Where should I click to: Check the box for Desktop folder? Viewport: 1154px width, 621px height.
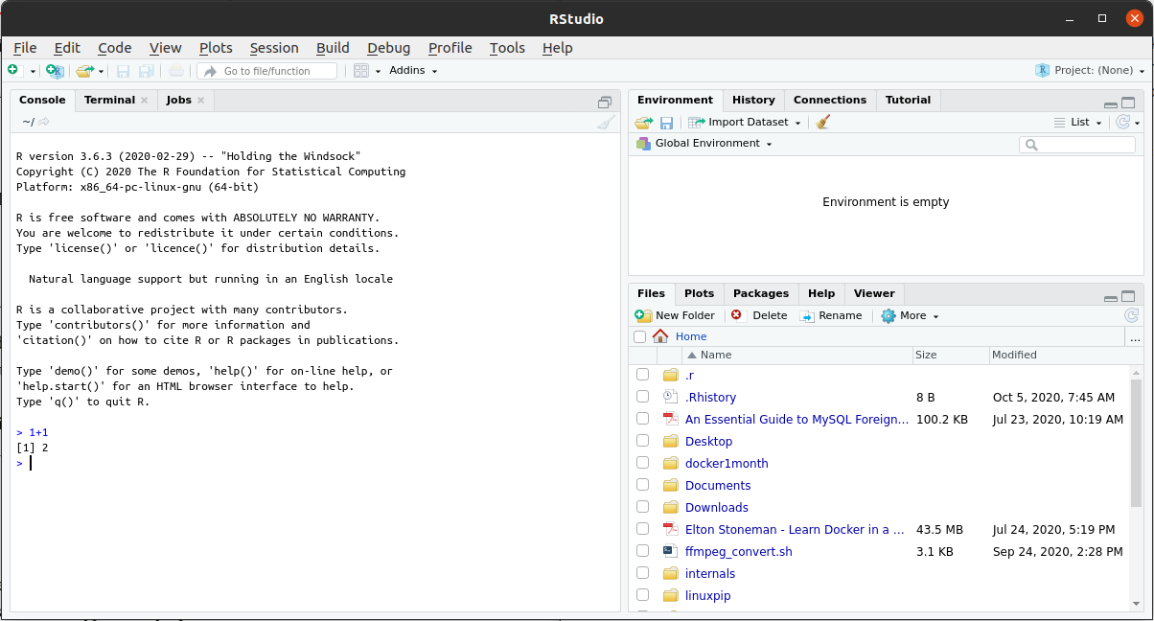642,441
